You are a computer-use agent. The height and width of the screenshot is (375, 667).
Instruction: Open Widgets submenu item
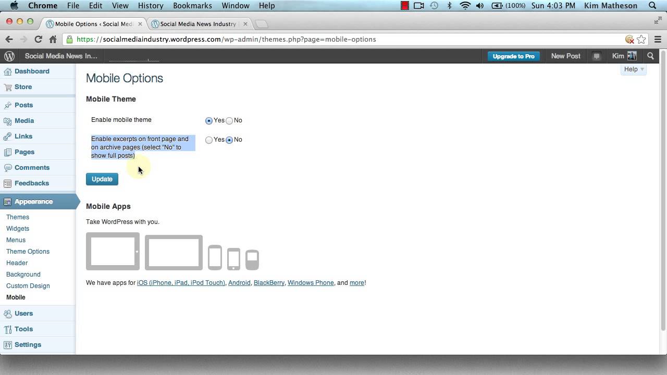click(18, 229)
